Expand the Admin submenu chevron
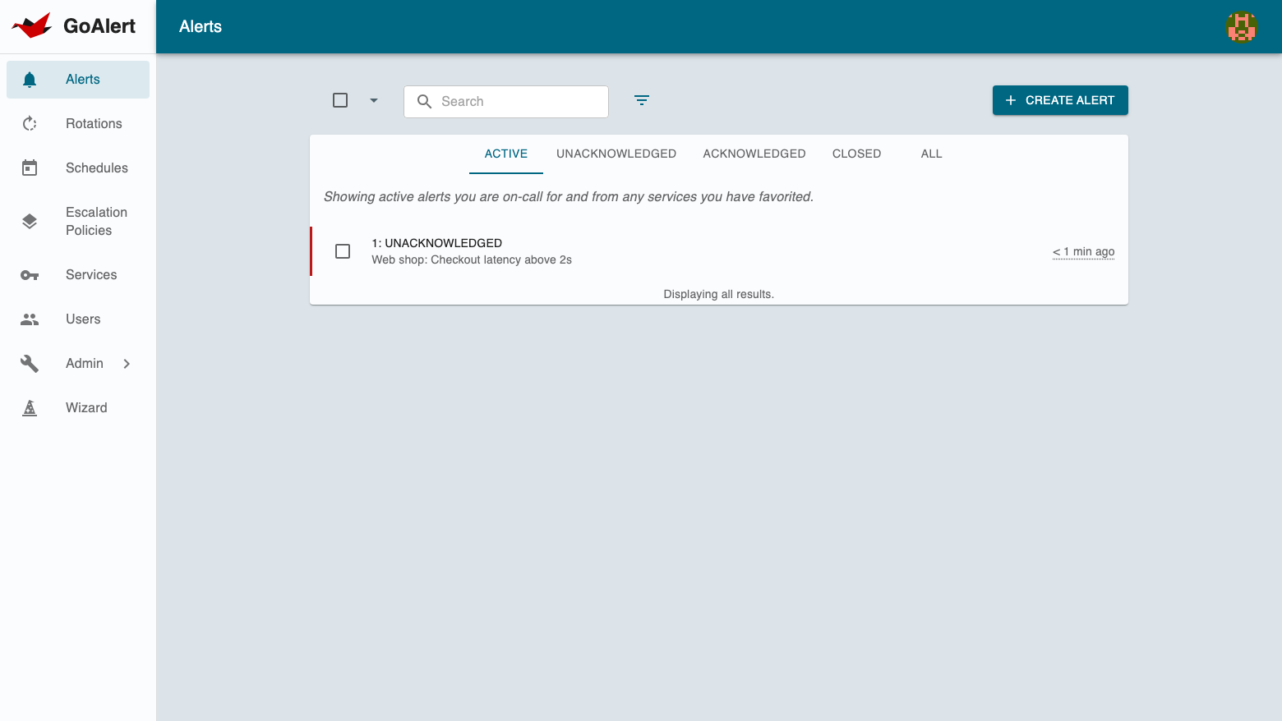This screenshot has width=1282, height=721. click(127, 364)
